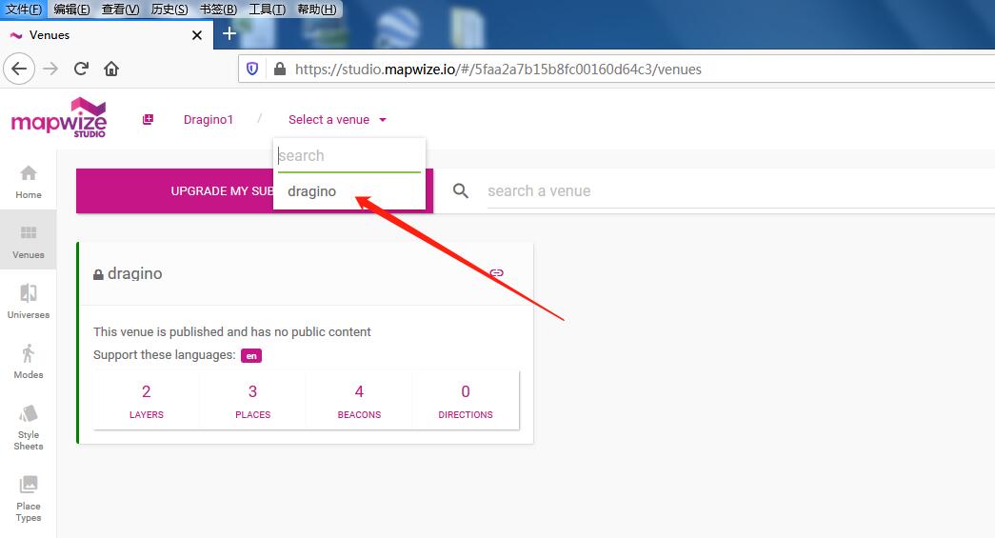Viewport: 995px width, 538px height.
Task: Click the en language badge
Action: 251,355
